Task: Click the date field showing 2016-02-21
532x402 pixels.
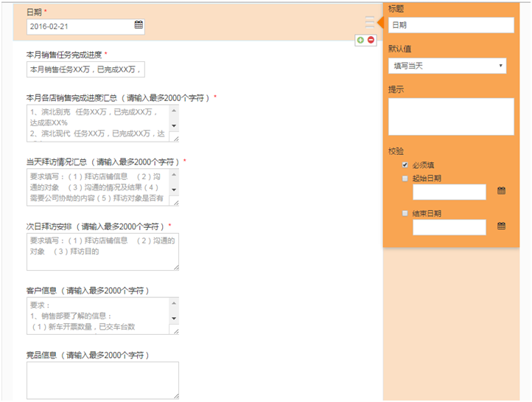Action: click(80, 26)
